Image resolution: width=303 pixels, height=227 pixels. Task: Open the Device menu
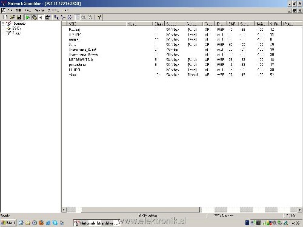[x=39, y=10]
